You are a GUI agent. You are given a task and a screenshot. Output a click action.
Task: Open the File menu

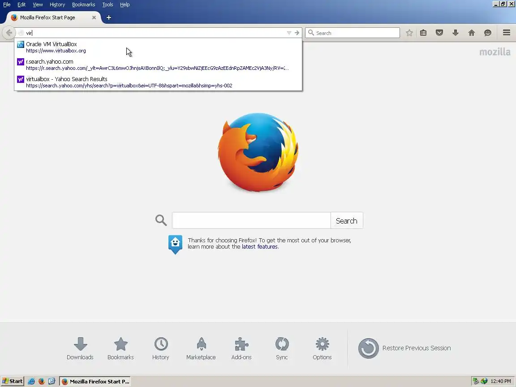pyautogui.click(x=7, y=4)
